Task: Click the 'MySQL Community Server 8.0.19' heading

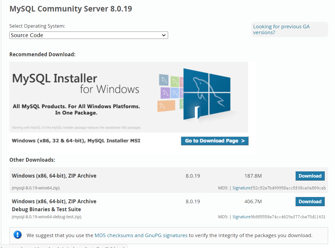Action: coord(71,9)
